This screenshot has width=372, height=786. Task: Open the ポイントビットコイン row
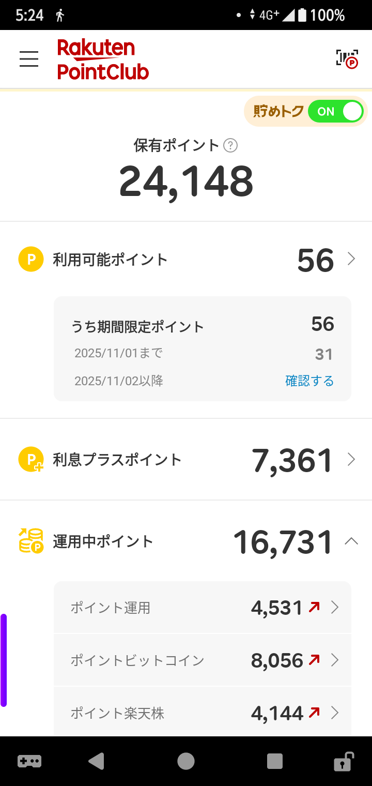203,660
